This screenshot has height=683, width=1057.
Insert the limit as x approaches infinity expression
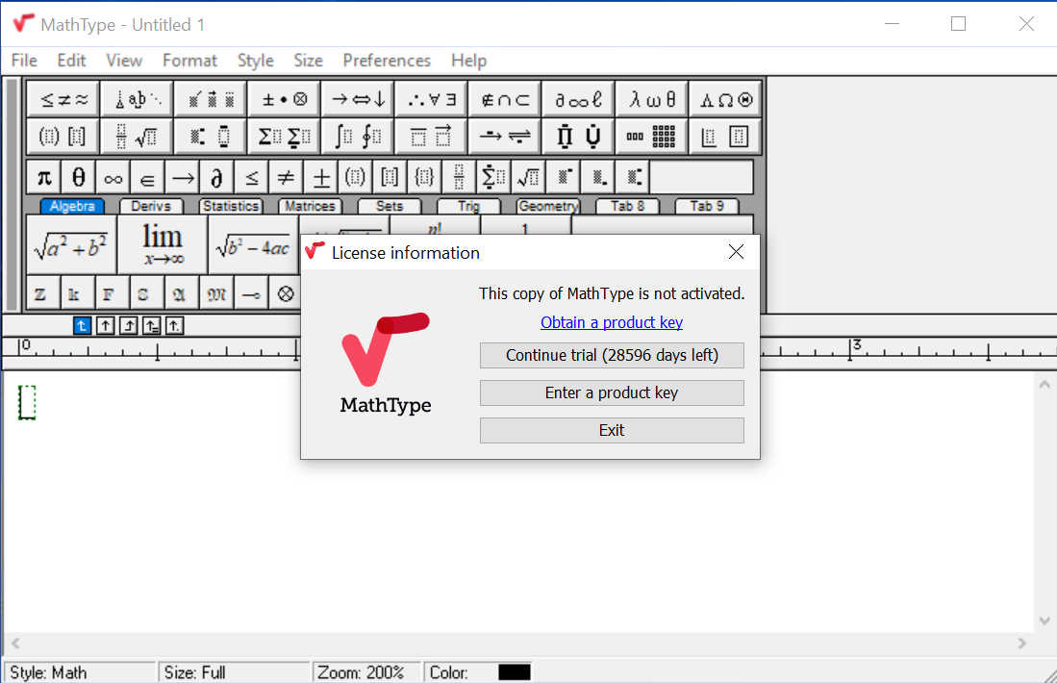point(163,244)
